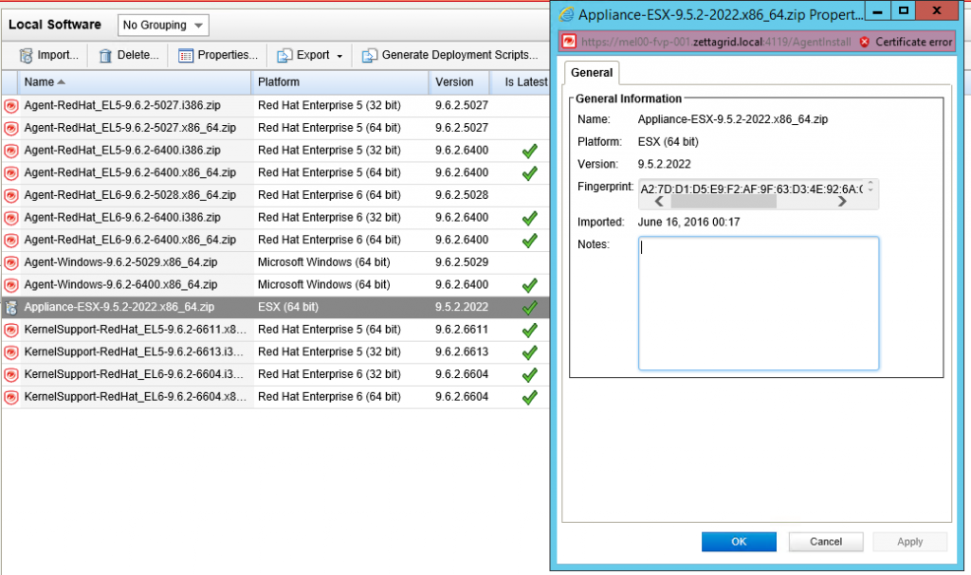The height and width of the screenshot is (575, 971).
Task: Click the Internet Explorer icon in title bar
Action: [567, 13]
